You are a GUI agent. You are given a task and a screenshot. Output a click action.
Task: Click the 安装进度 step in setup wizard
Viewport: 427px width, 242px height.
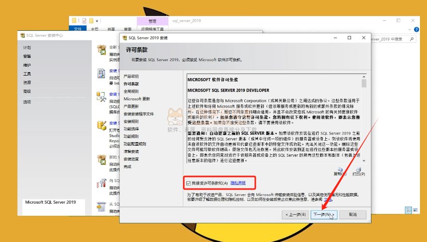[x=131, y=159]
